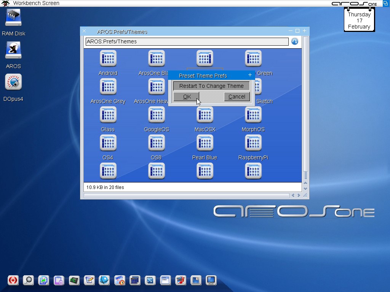Open the magnifier search icon in dock

coord(28,281)
